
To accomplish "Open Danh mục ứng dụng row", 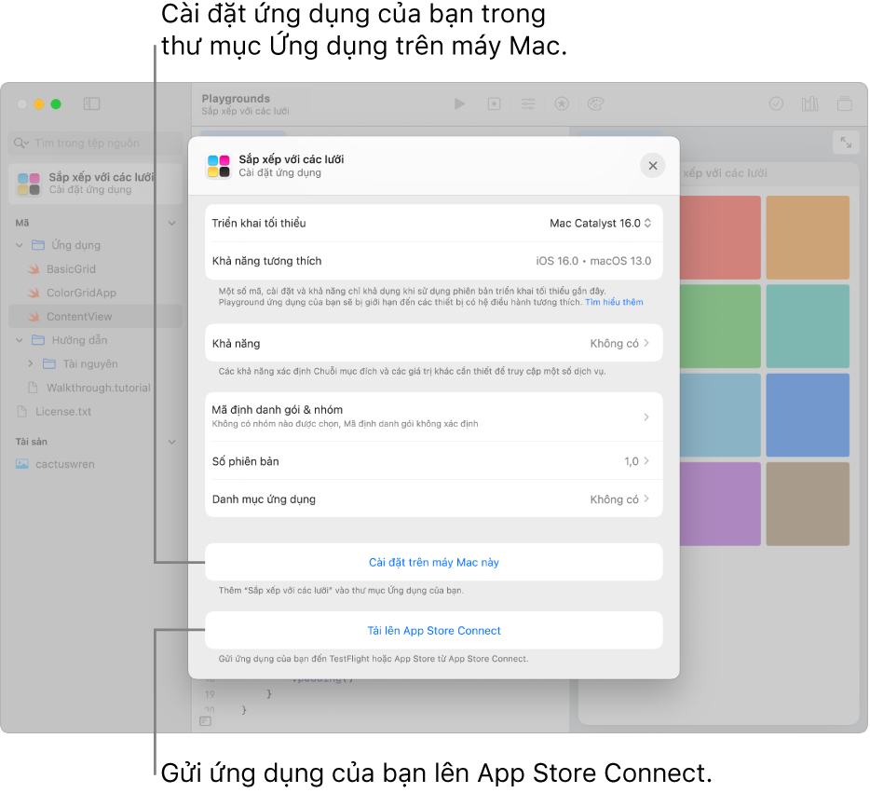I will tap(434, 499).
